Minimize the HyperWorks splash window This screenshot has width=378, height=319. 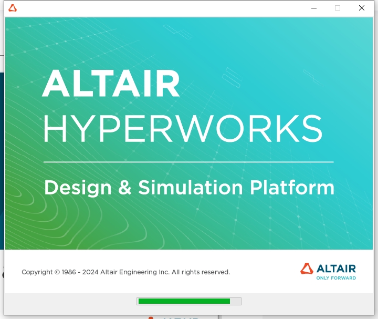[314, 8]
